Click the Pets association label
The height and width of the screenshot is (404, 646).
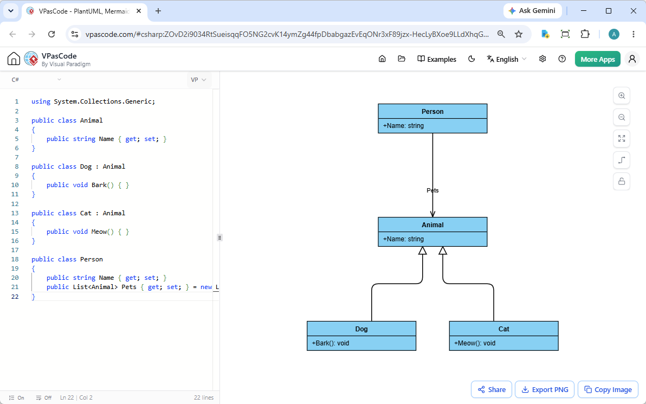pyautogui.click(x=432, y=190)
